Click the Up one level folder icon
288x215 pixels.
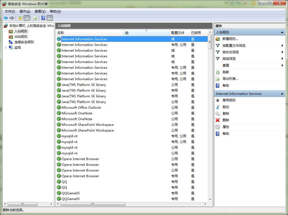pyautogui.click(x=20, y=18)
